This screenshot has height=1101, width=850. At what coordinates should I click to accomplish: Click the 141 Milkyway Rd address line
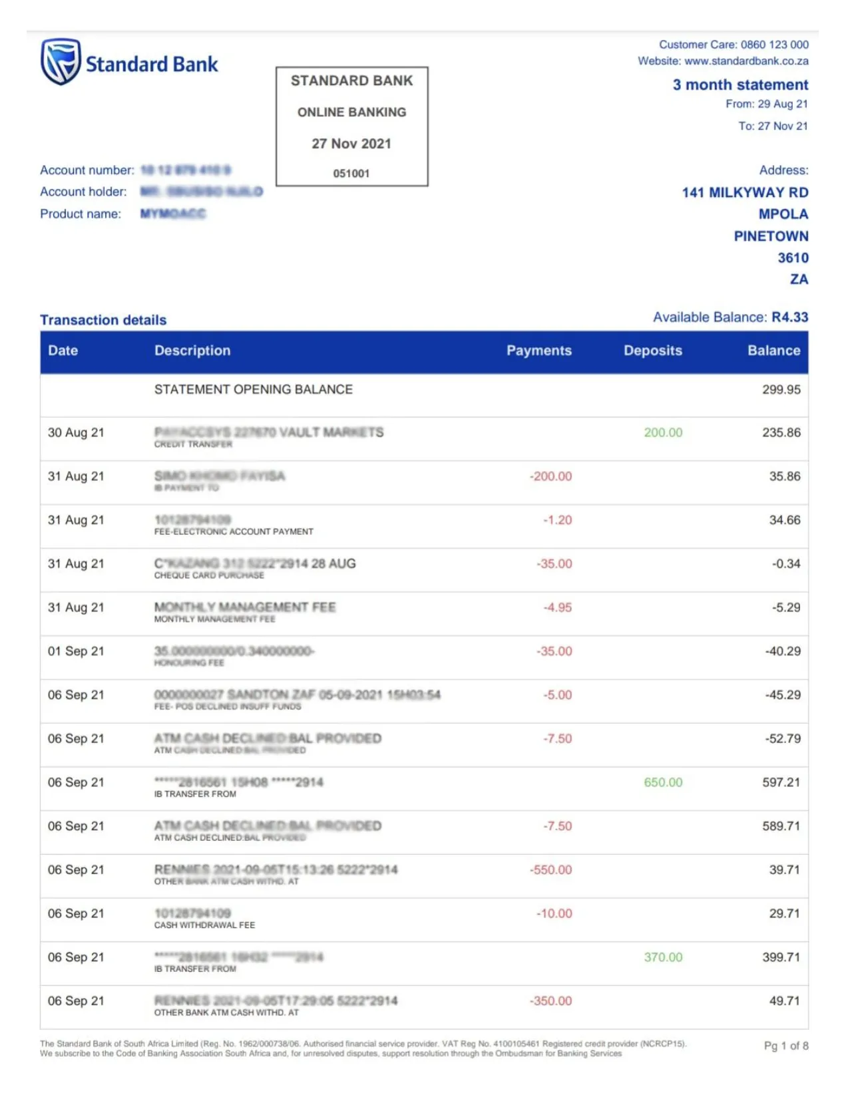[x=745, y=193]
